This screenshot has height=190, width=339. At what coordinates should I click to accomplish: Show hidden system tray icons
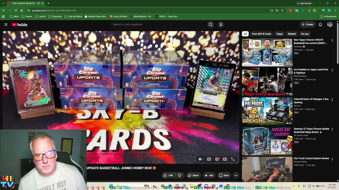pos(294,186)
